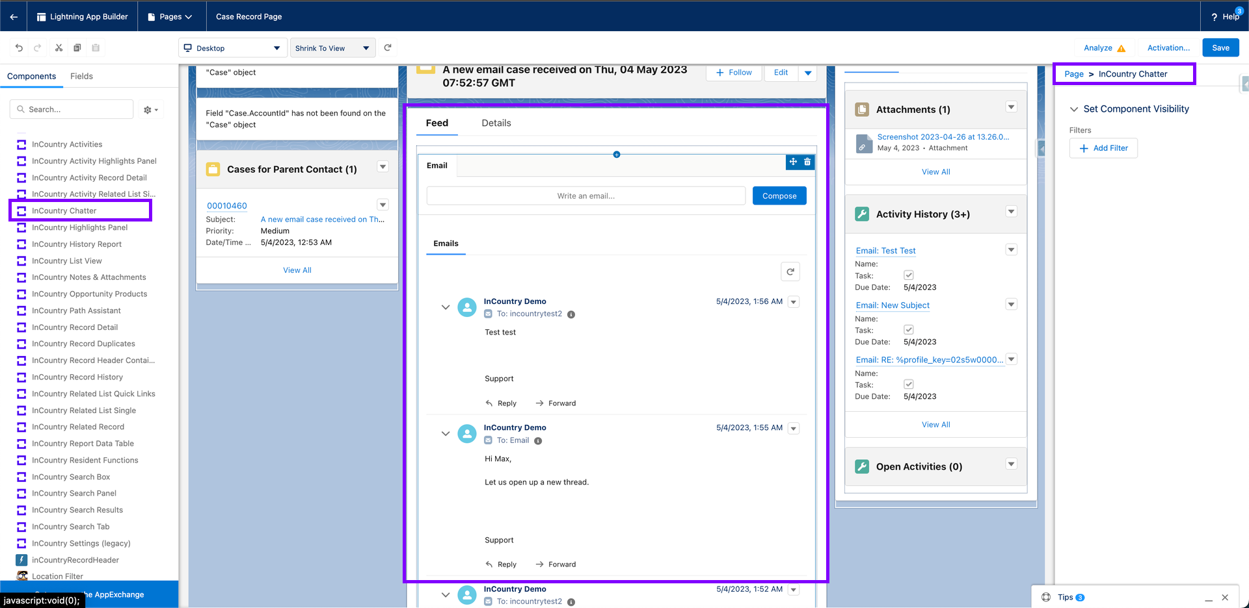Open the Tips notification bubble
Screen dimensions: 1249x608
(x=1067, y=597)
